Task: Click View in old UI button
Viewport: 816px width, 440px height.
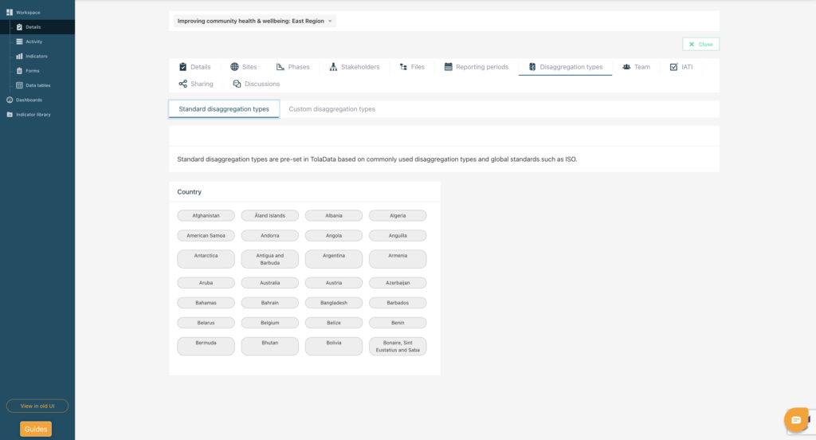Action: coord(37,406)
